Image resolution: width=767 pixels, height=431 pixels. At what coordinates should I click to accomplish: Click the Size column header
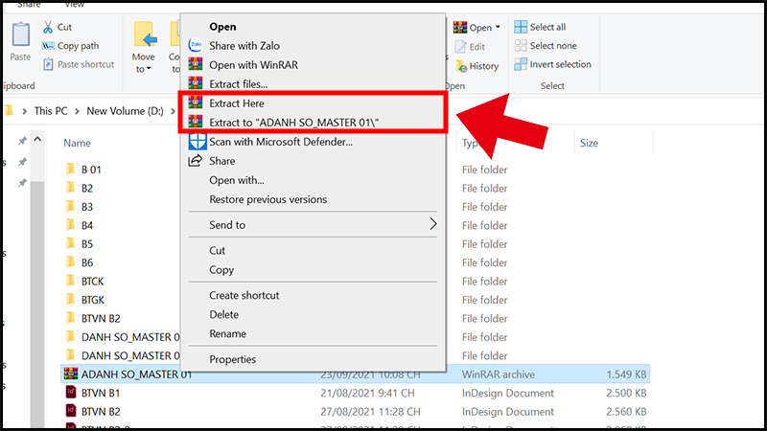click(589, 143)
